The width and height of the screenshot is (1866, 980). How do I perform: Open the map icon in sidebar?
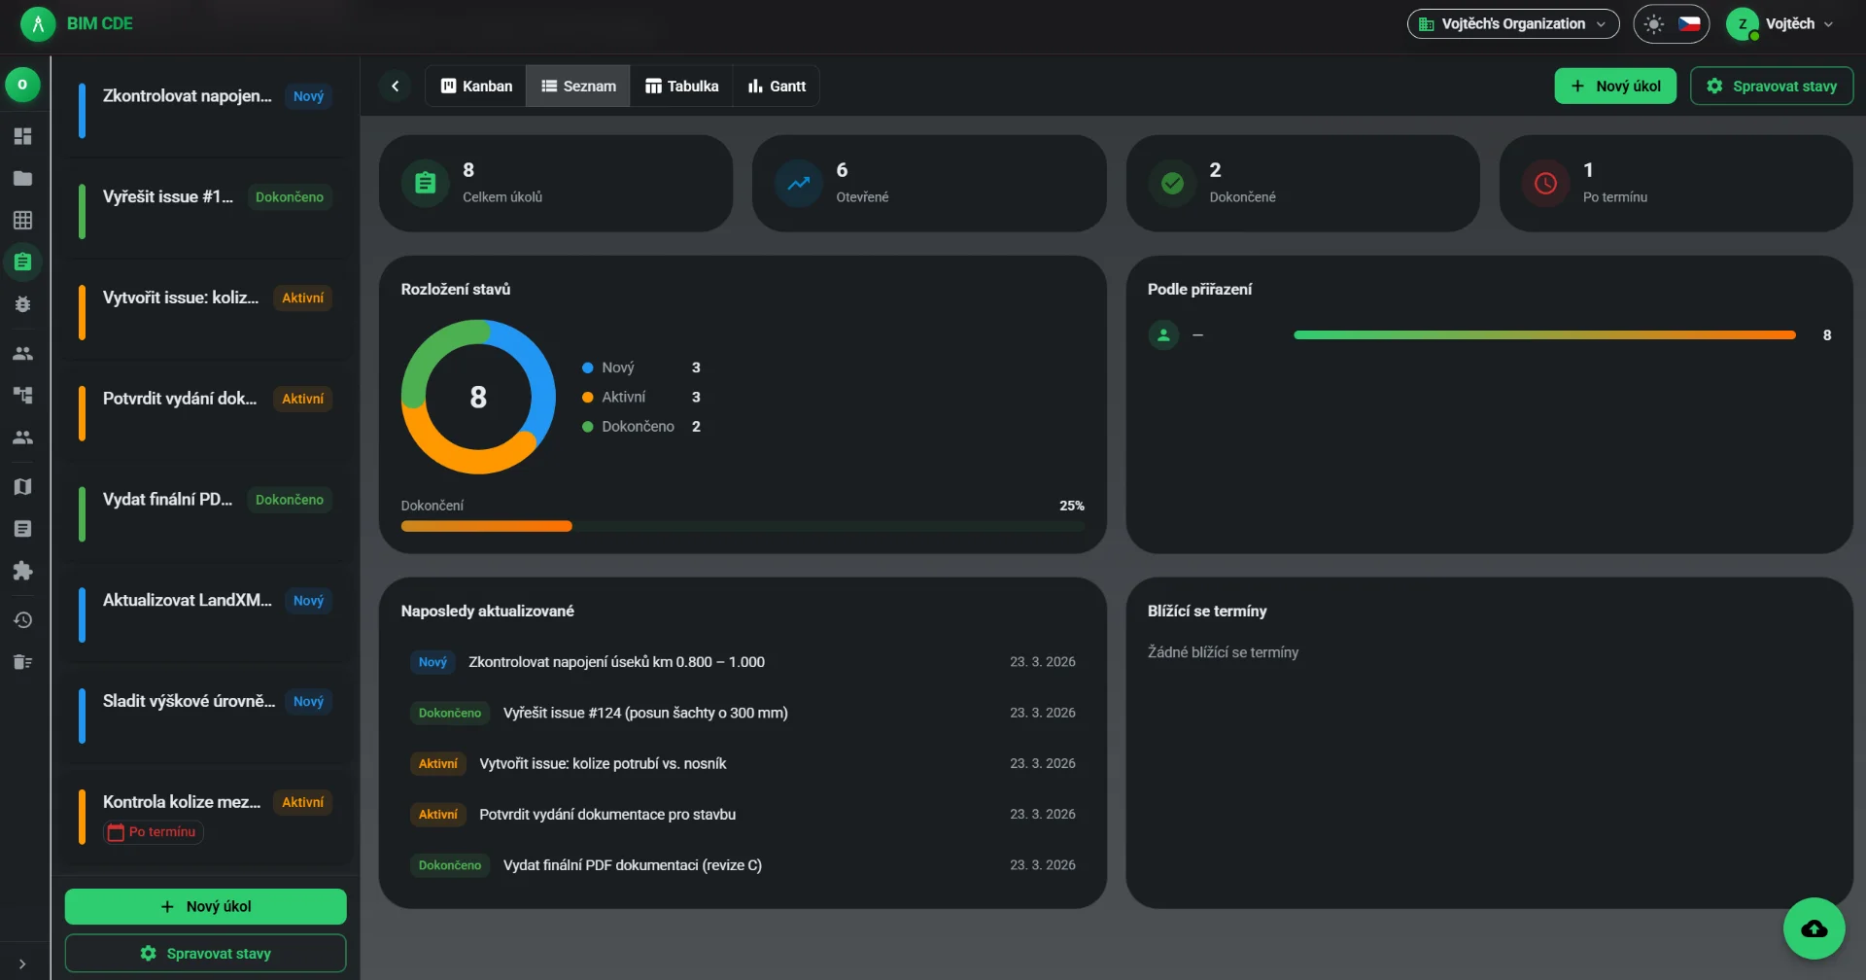pyautogui.click(x=22, y=486)
